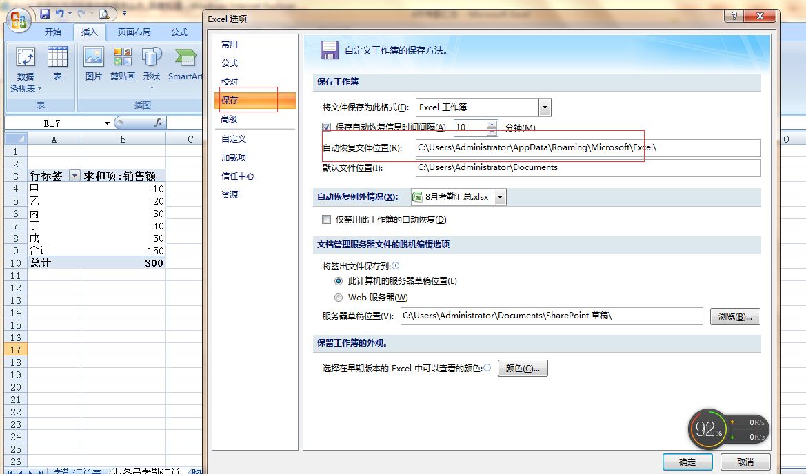This screenshot has width=806, height=474.
Task: Select 资源 in options sidebar
Action: (230, 195)
